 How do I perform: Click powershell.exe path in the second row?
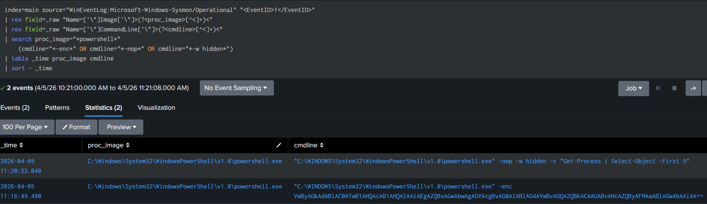(x=185, y=186)
